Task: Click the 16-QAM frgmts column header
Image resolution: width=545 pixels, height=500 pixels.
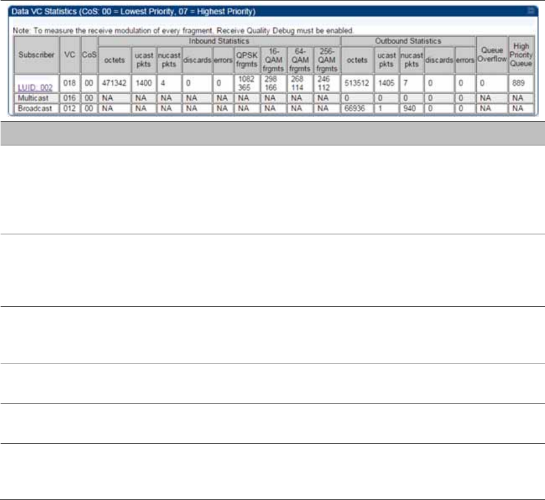Action: click(274, 60)
